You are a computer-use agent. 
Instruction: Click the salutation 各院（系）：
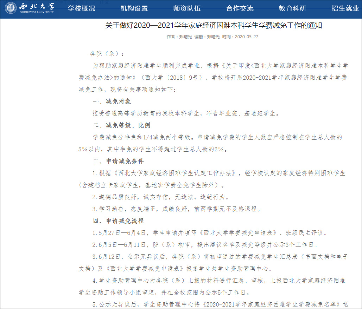[107, 54]
